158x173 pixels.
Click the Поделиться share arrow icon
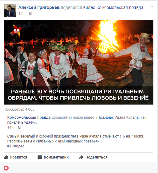tap(81, 157)
